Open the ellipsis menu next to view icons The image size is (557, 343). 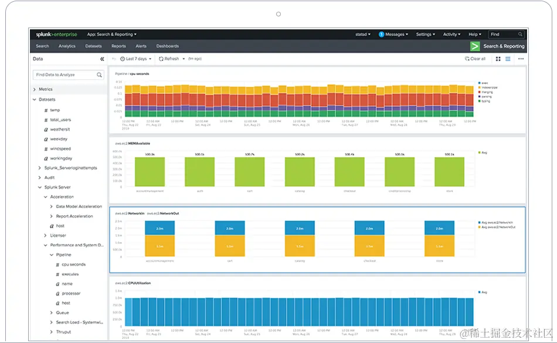point(522,59)
